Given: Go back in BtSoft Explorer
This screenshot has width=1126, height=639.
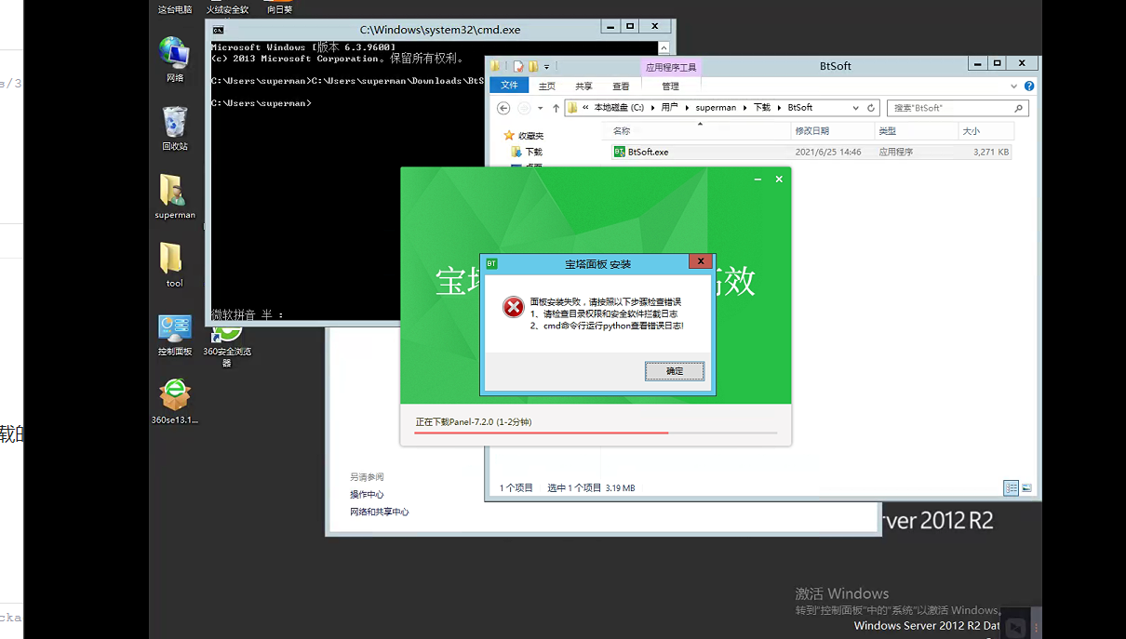Looking at the screenshot, I should pyautogui.click(x=503, y=108).
